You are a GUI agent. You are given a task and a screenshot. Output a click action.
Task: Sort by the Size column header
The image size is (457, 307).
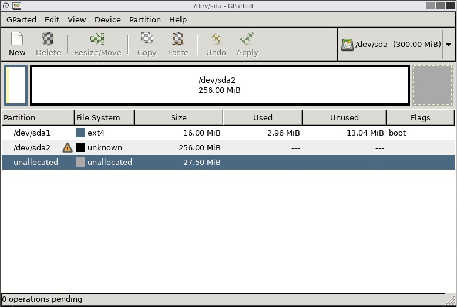[179, 117]
